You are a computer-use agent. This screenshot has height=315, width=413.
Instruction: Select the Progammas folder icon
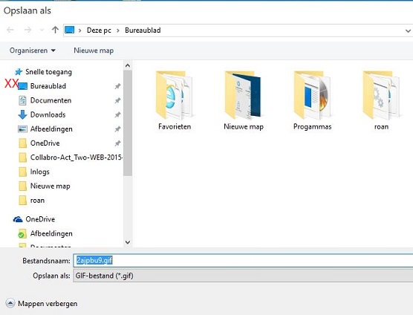(313, 95)
